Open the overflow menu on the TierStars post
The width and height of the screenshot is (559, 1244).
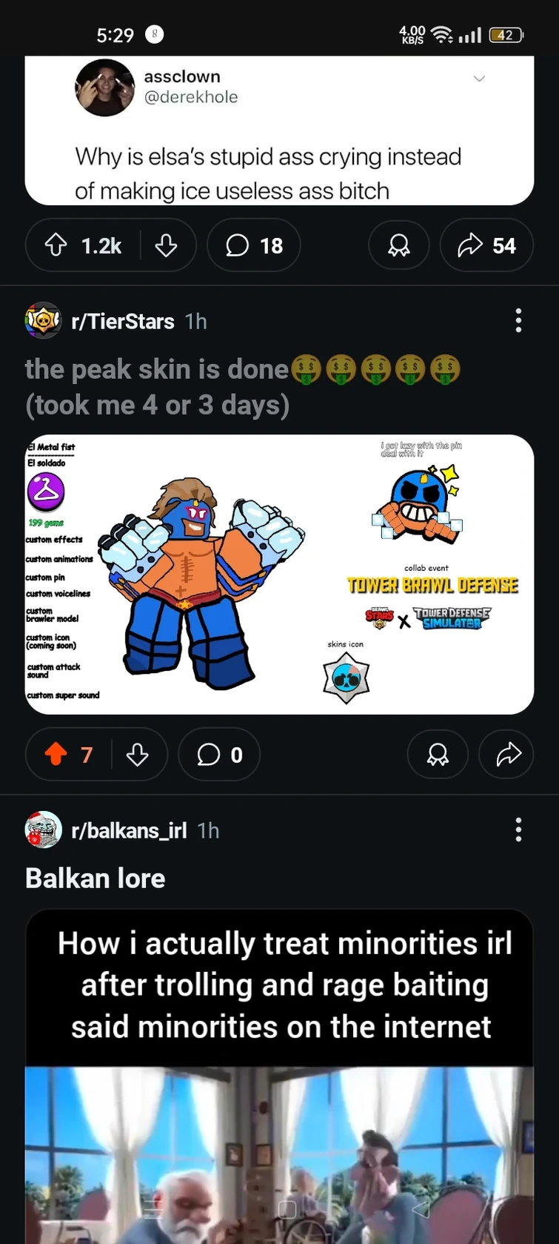[x=518, y=320]
